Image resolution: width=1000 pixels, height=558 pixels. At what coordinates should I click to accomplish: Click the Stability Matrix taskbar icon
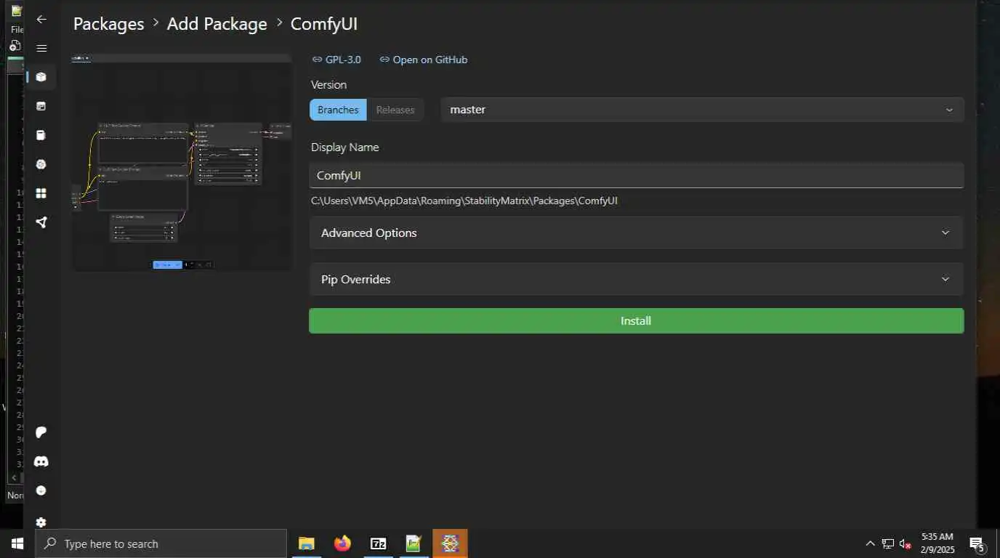coord(450,543)
